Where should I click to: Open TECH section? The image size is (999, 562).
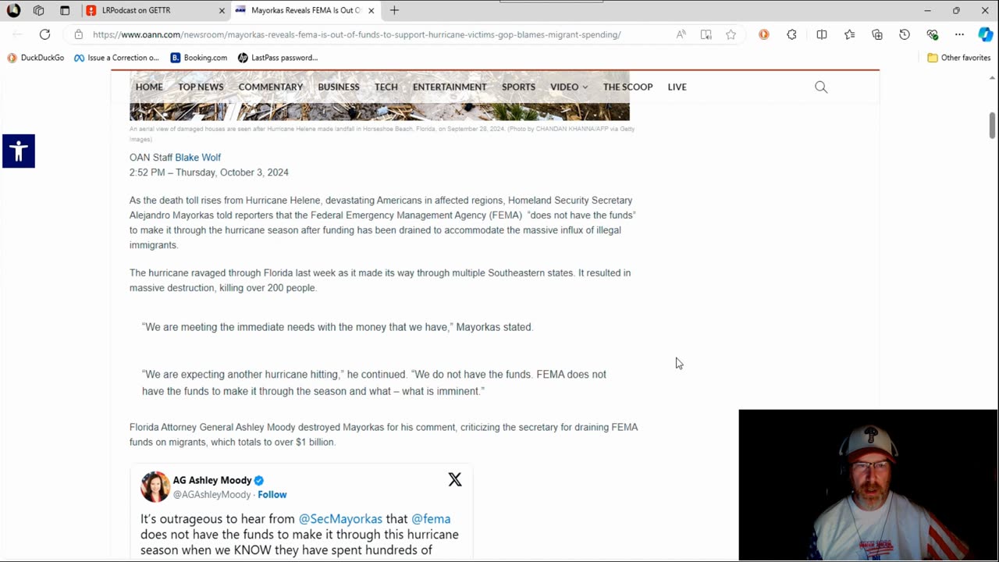pos(386,87)
